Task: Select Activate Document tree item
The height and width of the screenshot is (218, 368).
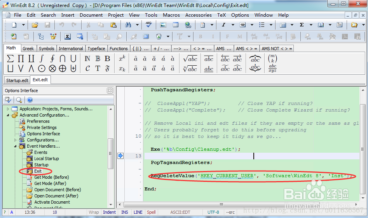Action: coord(52,202)
